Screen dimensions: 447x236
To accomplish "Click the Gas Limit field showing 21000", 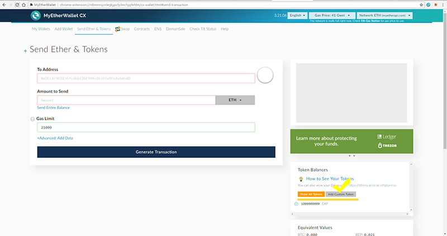I will [x=146, y=128].
